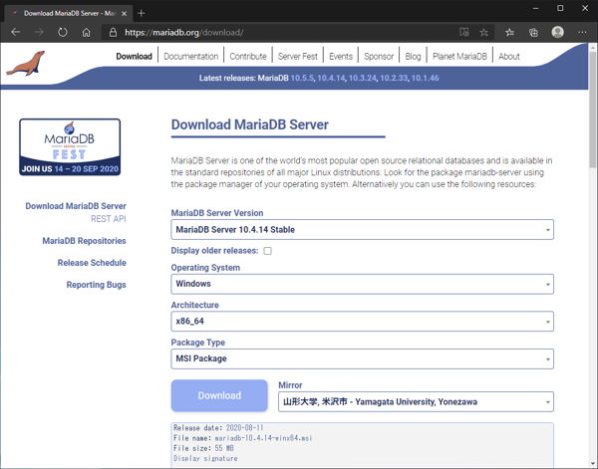The image size is (598, 469).
Task: Open MariaDB Repositories sidebar link
Action: tap(84, 241)
